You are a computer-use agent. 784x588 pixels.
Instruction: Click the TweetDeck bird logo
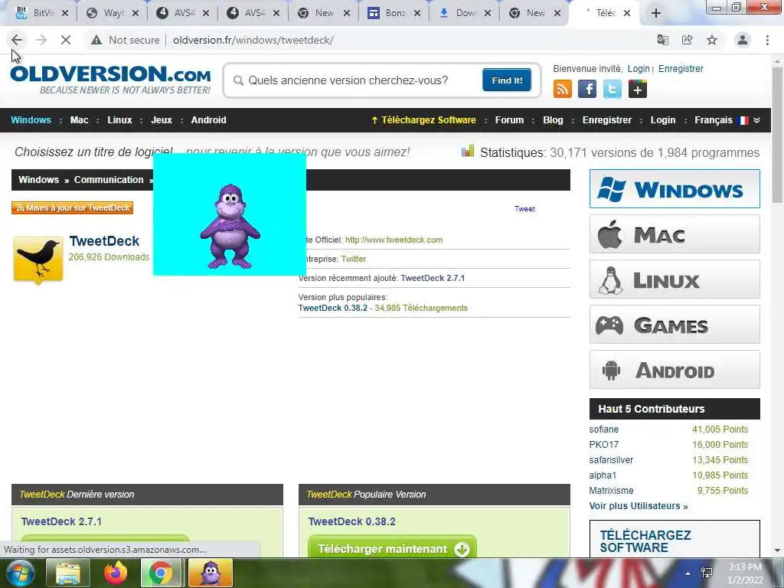pyautogui.click(x=38, y=260)
